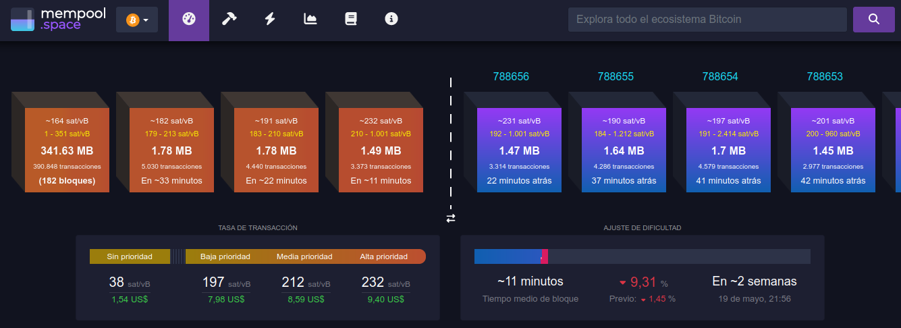Image resolution: width=901 pixels, height=328 pixels.
Task: Click the 'Media prioridad' fee bar segment
Action: pos(304,256)
